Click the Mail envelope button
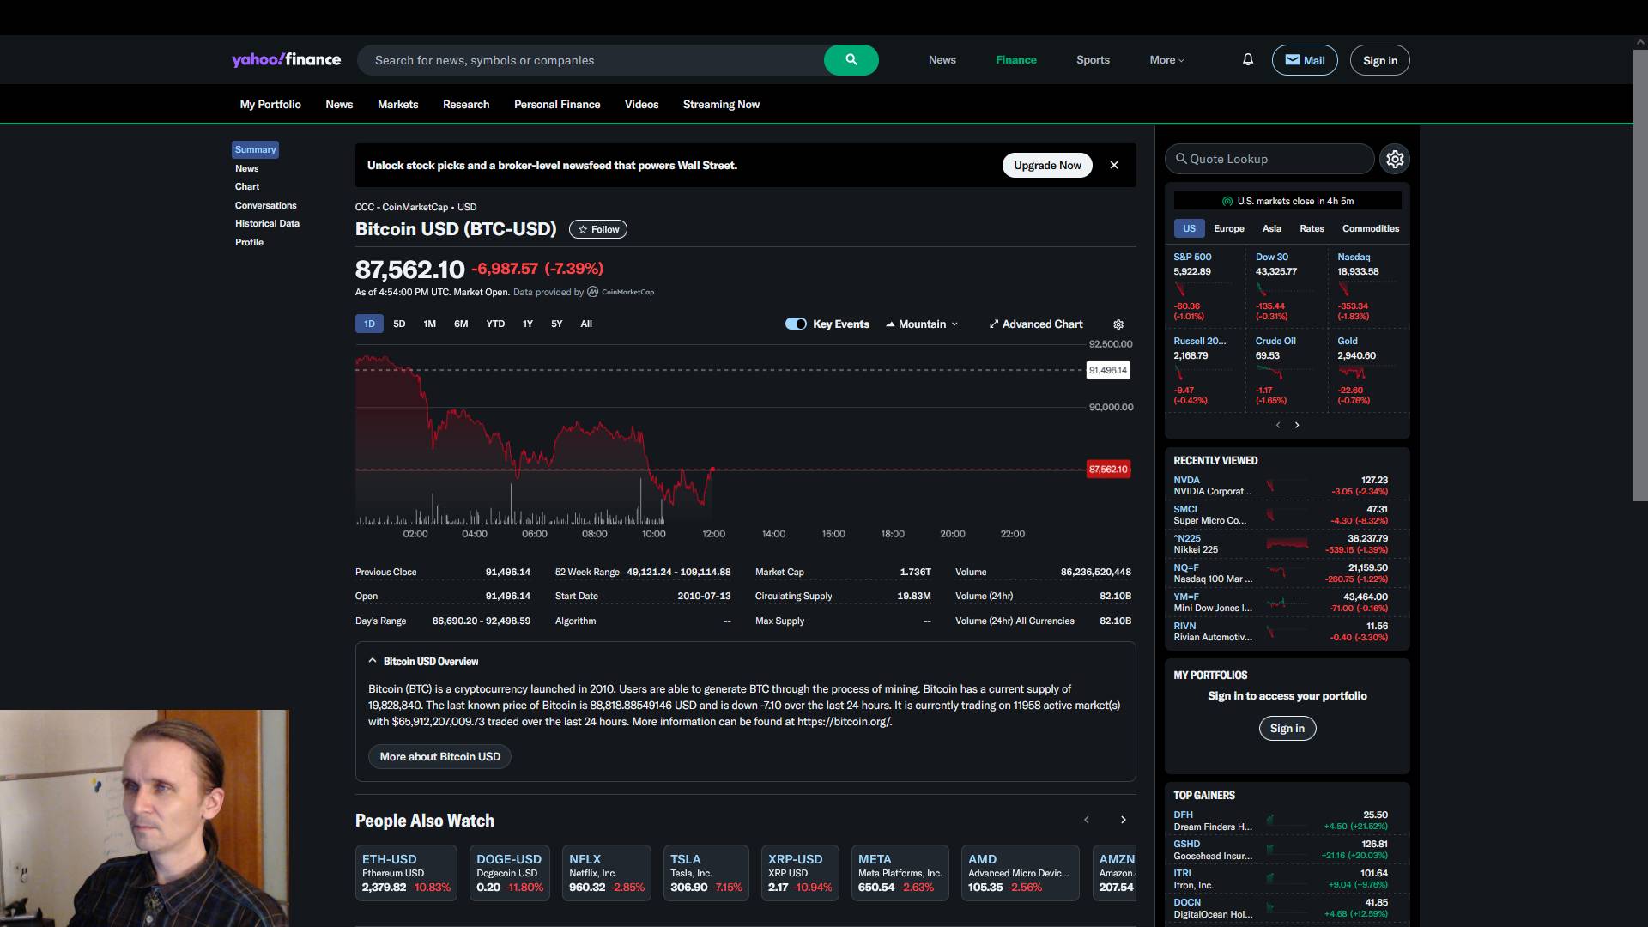This screenshot has width=1648, height=927. pyautogui.click(x=1304, y=60)
